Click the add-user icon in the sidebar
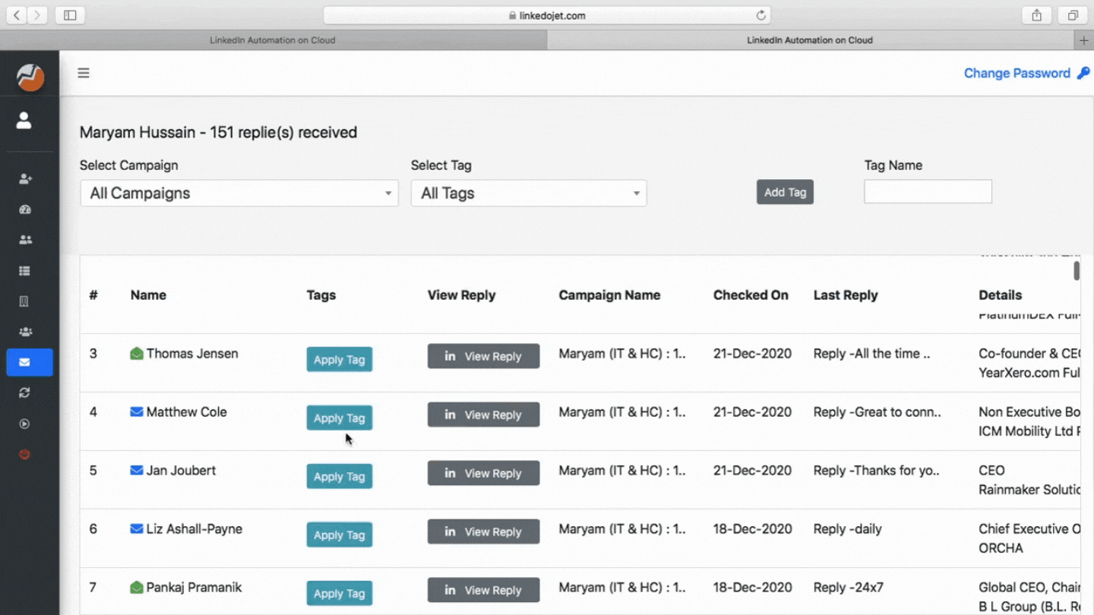1094x615 pixels. pyautogui.click(x=25, y=178)
